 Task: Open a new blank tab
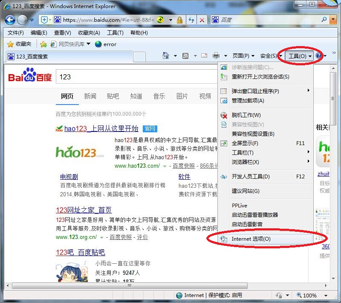[x=139, y=57]
